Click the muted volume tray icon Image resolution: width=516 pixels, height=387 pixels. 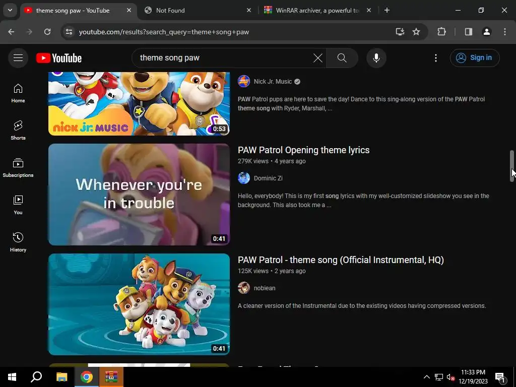click(x=450, y=377)
